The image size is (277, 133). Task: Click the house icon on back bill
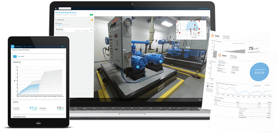208,86
